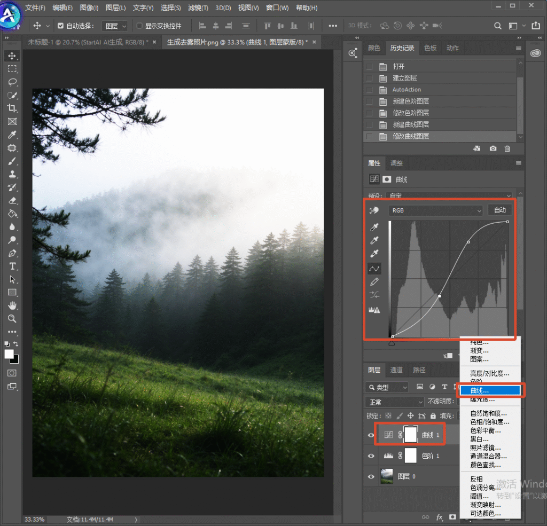Select the Eyedropper tool in left toolbar
547x526 pixels.
(12, 135)
